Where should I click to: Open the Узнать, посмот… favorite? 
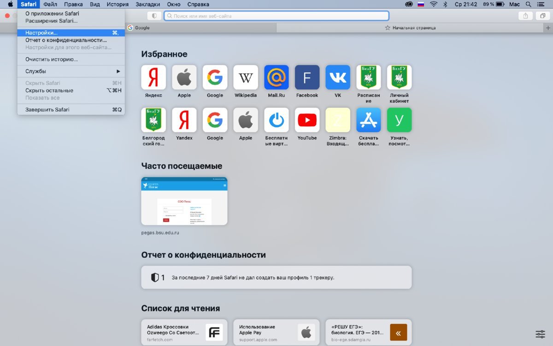point(399,120)
